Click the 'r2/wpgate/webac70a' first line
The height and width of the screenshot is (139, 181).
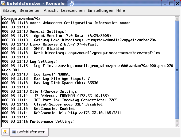pyautogui.click(x=21, y=19)
